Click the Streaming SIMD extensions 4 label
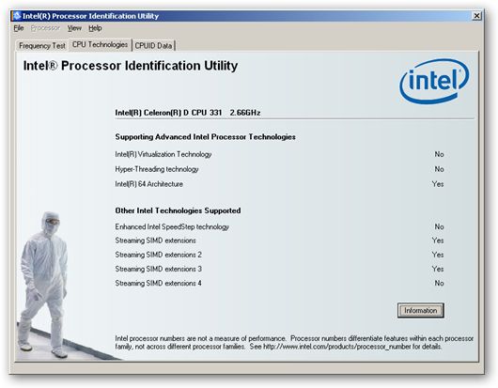Screen dimensions: 498x388 click(x=158, y=283)
